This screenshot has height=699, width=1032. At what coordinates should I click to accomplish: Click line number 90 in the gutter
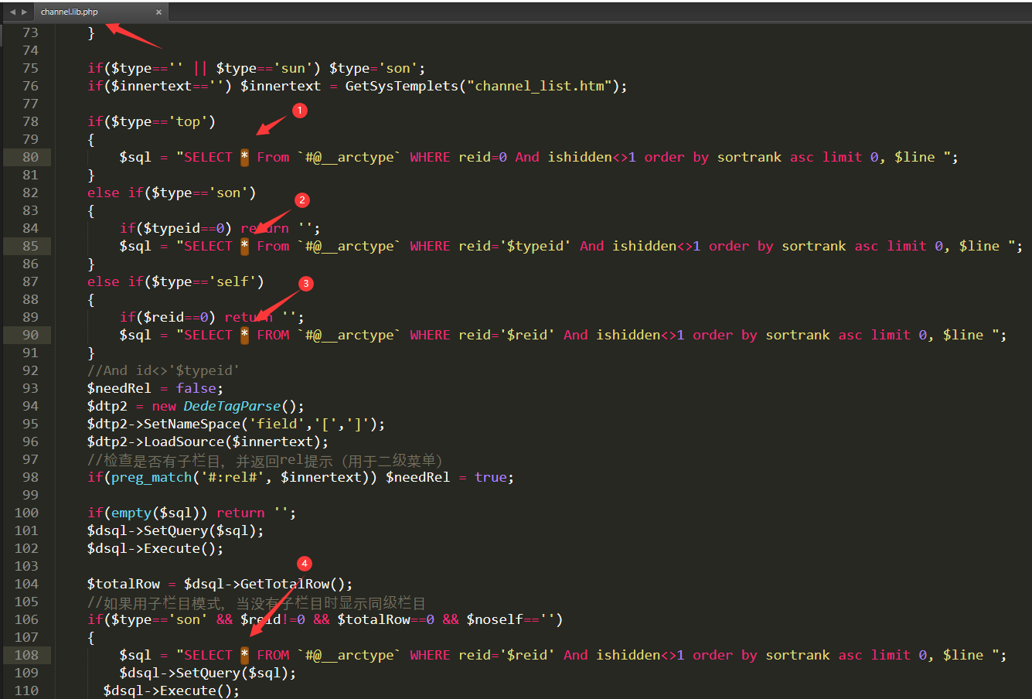tap(30, 335)
